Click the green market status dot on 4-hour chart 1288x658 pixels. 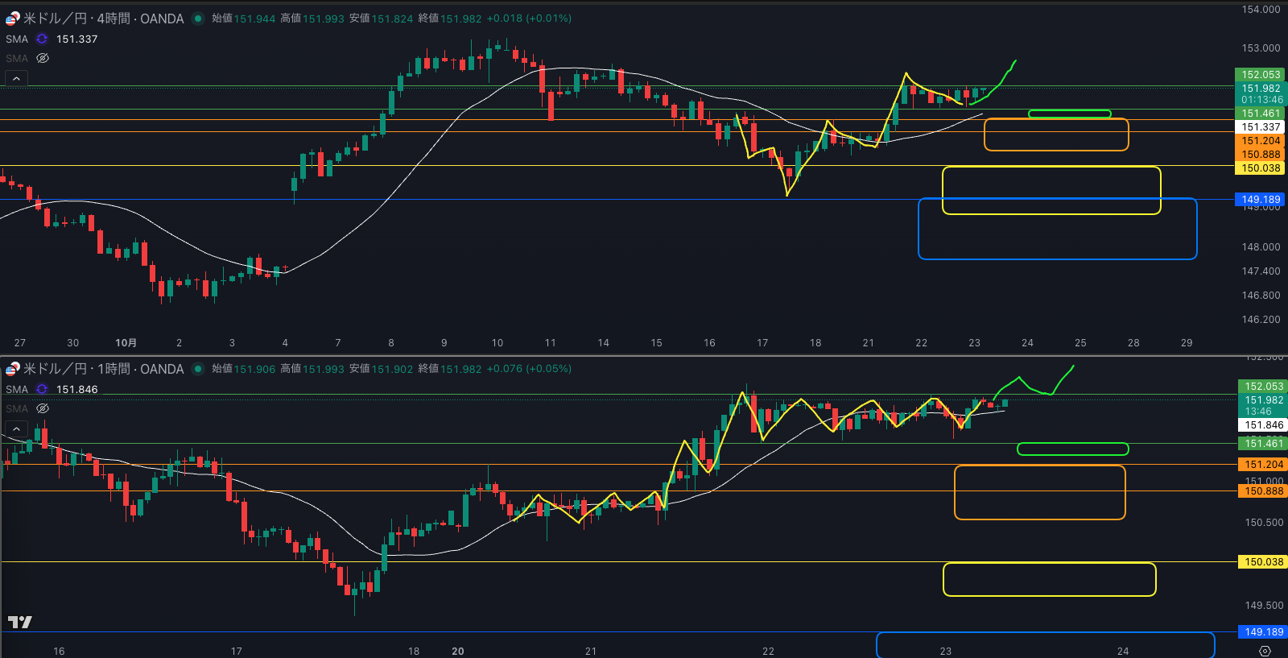[198, 19]
